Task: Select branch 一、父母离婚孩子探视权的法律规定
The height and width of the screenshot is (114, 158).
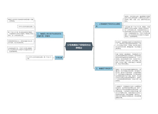Action: click(x=108, y=25)
